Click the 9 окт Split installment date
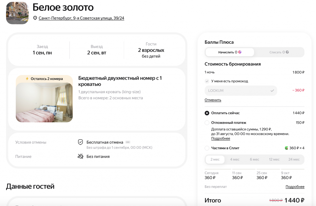The width and height of the screenshot is (316, 206). [x=286, y=176]
